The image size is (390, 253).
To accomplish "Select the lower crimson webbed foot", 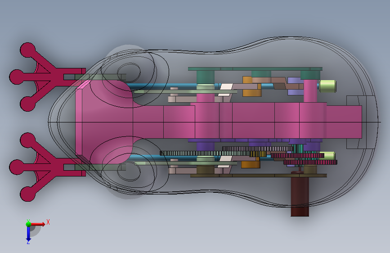I will pyautogui.click(x=47, y=167).
